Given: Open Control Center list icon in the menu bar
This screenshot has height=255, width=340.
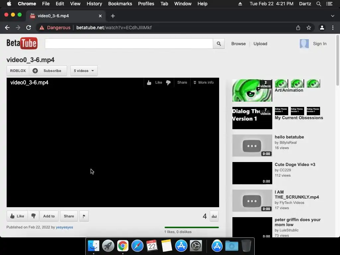Looking at the screenshot, I should click(x=329, y=4).
